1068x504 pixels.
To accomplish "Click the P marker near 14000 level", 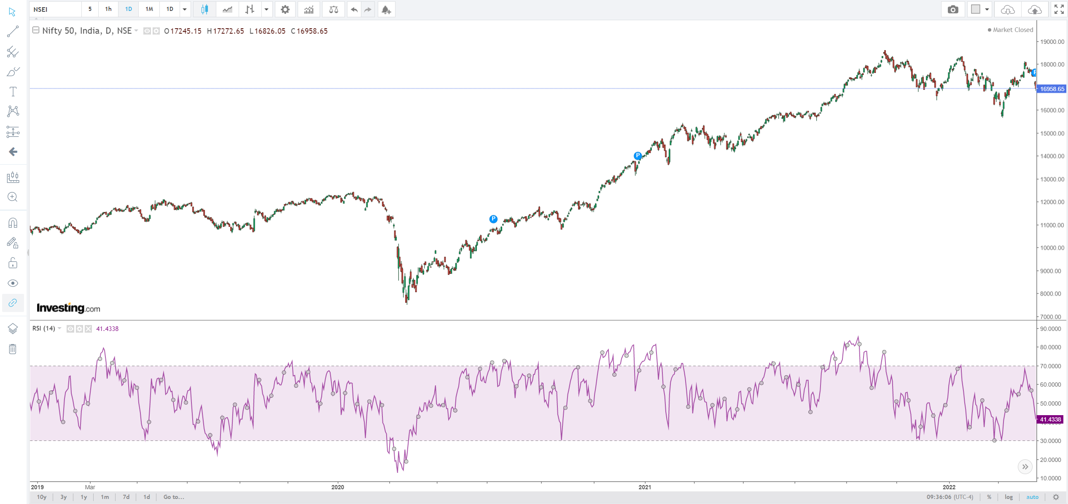I will tap(638, 156).
